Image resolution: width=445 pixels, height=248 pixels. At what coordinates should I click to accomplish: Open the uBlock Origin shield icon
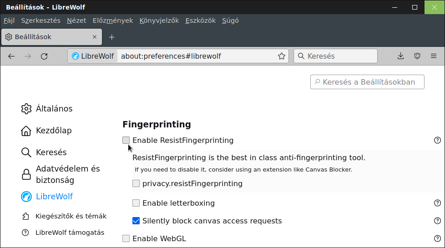click(417, 56)
